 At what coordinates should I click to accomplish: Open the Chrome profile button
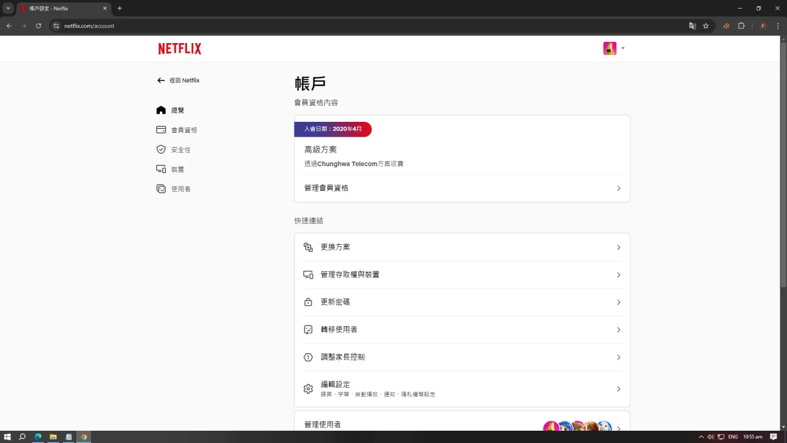(x=763, y=26)
